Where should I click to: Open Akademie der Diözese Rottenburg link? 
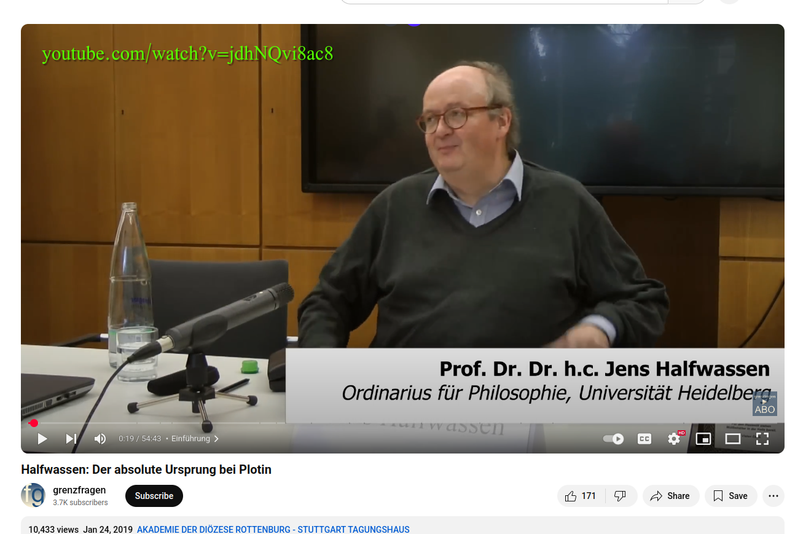click(273, 530)
